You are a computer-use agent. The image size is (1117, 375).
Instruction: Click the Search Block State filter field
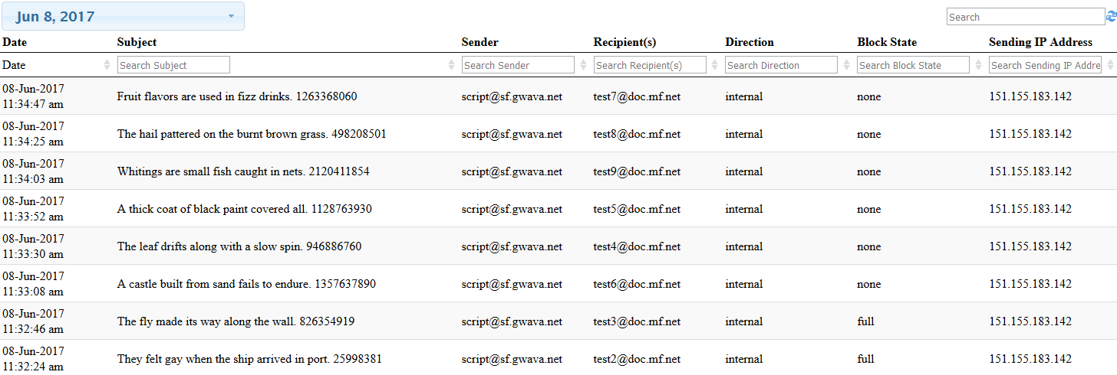click(913, 65)
